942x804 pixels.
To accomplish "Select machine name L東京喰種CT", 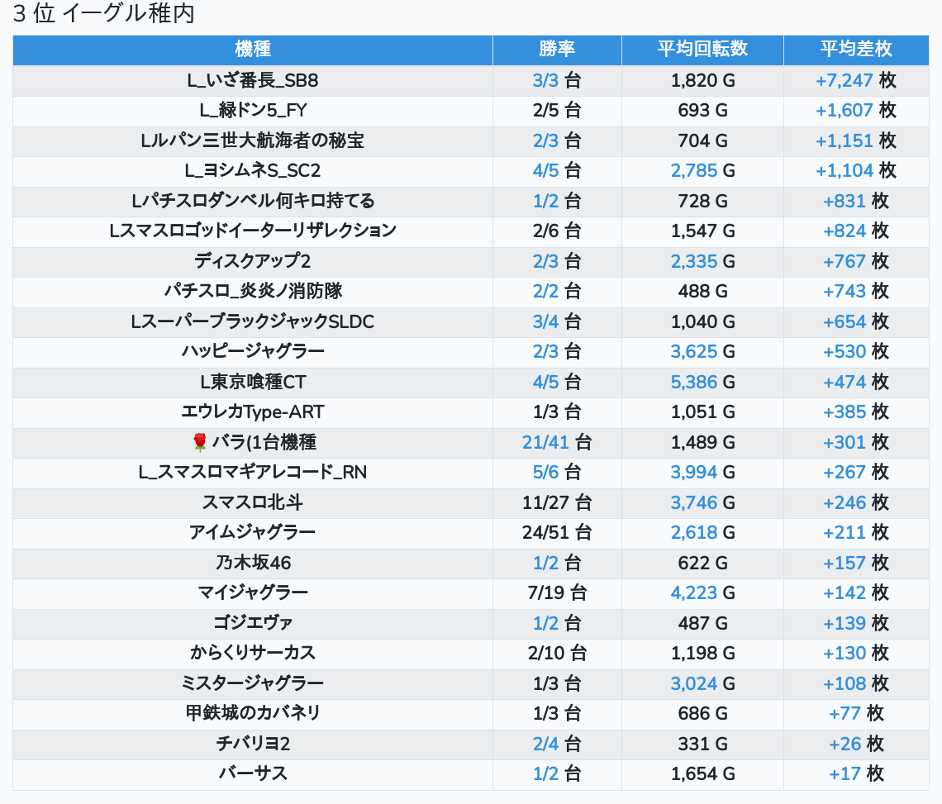I will [253, 383].
